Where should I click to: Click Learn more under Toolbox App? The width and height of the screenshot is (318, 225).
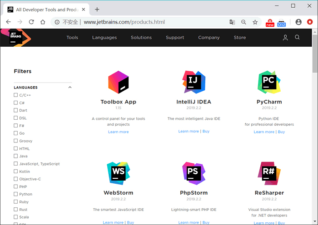(118, 132)
